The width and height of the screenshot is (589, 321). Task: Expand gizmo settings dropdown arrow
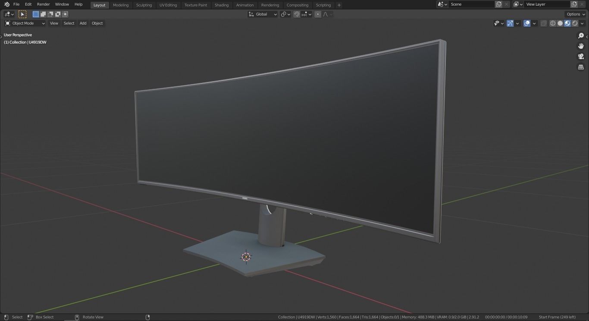tap(517, 23)
